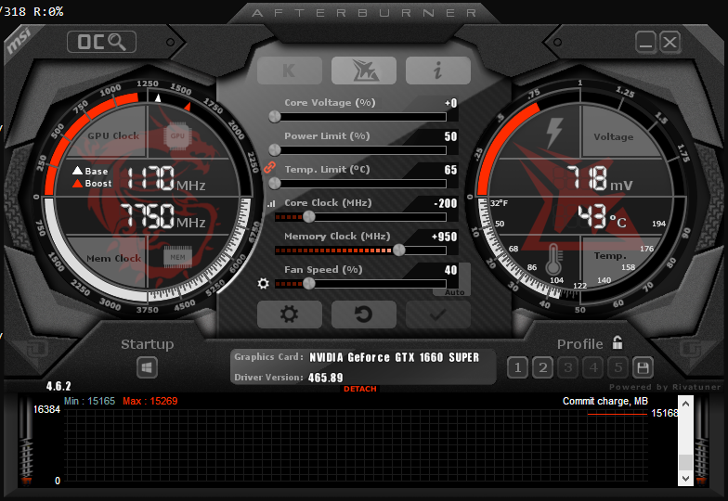This screenshot has height=501, width=728.
Task: Open the OC Scanner
Action: [x=102, y=42]
